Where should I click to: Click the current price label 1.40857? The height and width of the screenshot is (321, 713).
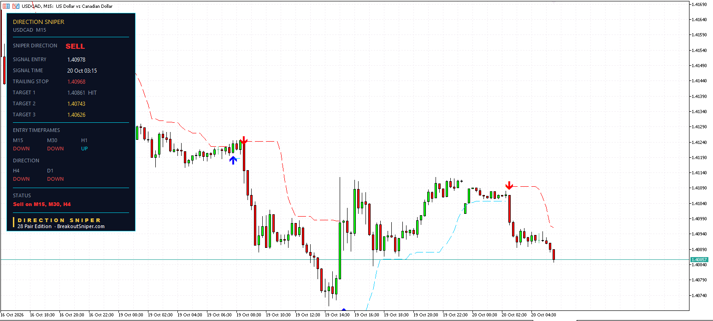click(x=699, y=260)
